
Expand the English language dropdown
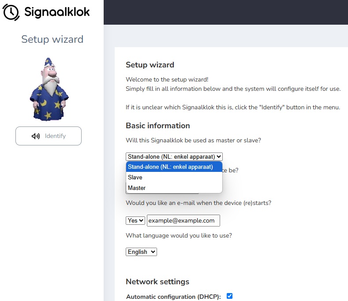141,252
